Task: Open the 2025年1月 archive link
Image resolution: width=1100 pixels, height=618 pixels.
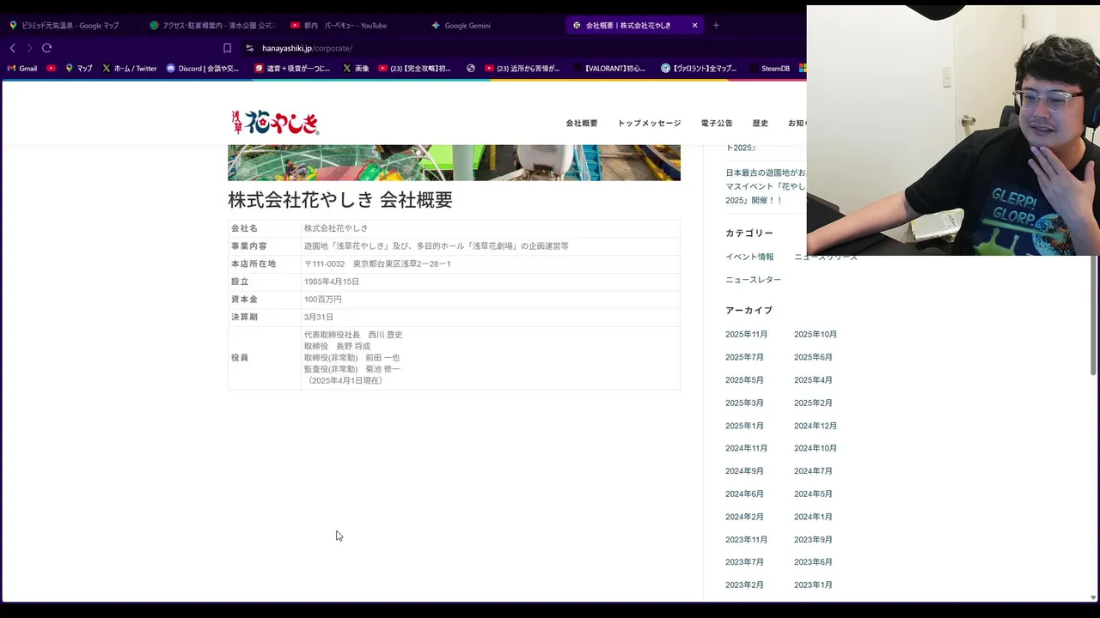Action: pos(744,426)
